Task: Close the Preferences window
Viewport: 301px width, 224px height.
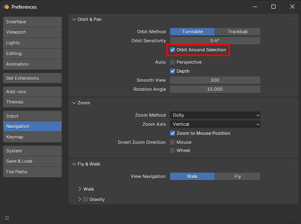Action: 292,7
